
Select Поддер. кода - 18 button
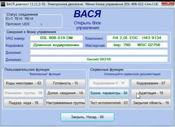pos(24,103)
